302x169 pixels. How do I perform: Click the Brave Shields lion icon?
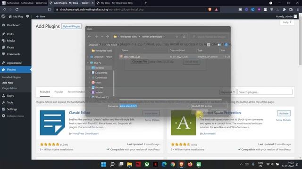(210, 9)
